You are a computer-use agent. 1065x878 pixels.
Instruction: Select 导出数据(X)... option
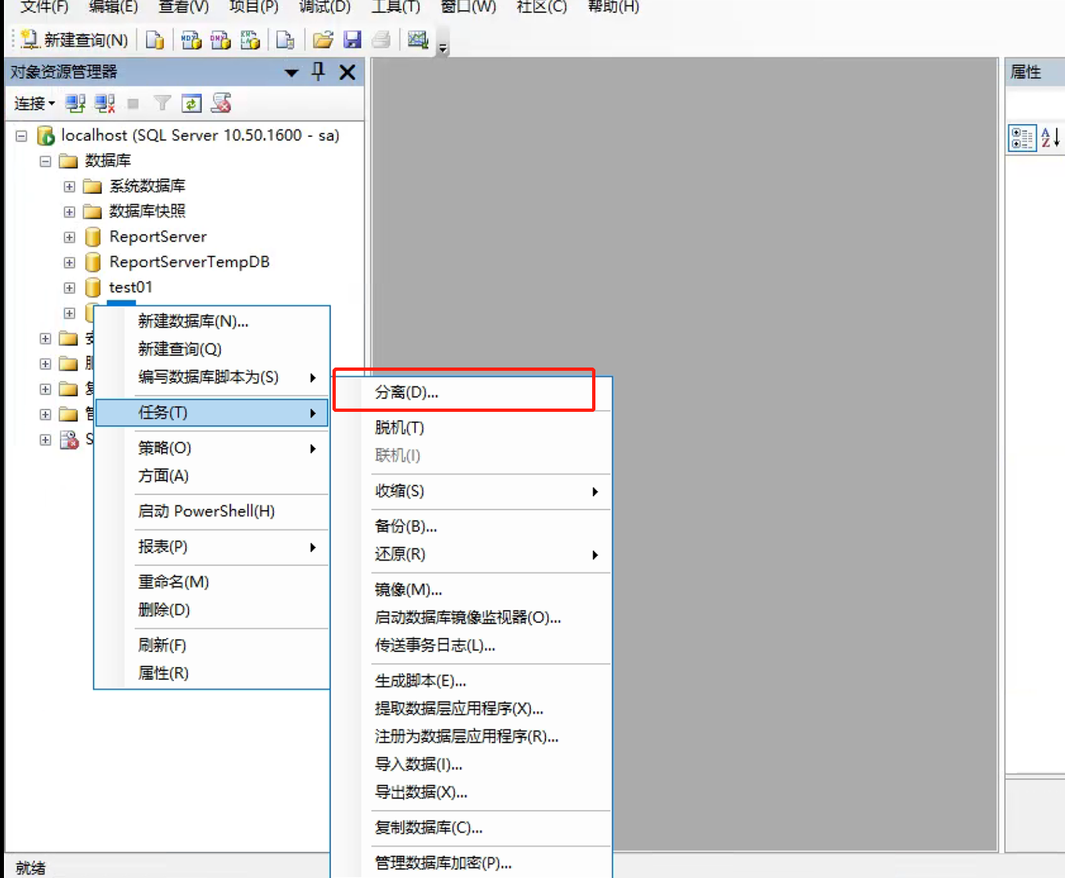click(x=472, y=792)
